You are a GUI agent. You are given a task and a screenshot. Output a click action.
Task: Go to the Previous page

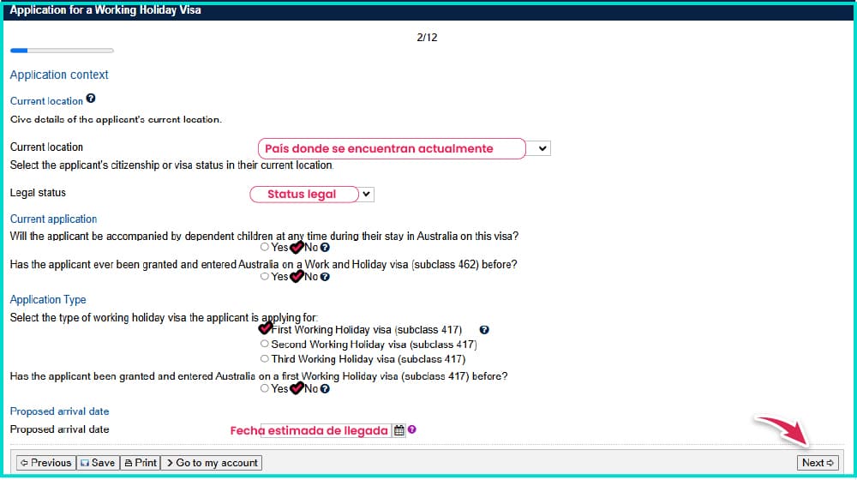pos(45,463)
